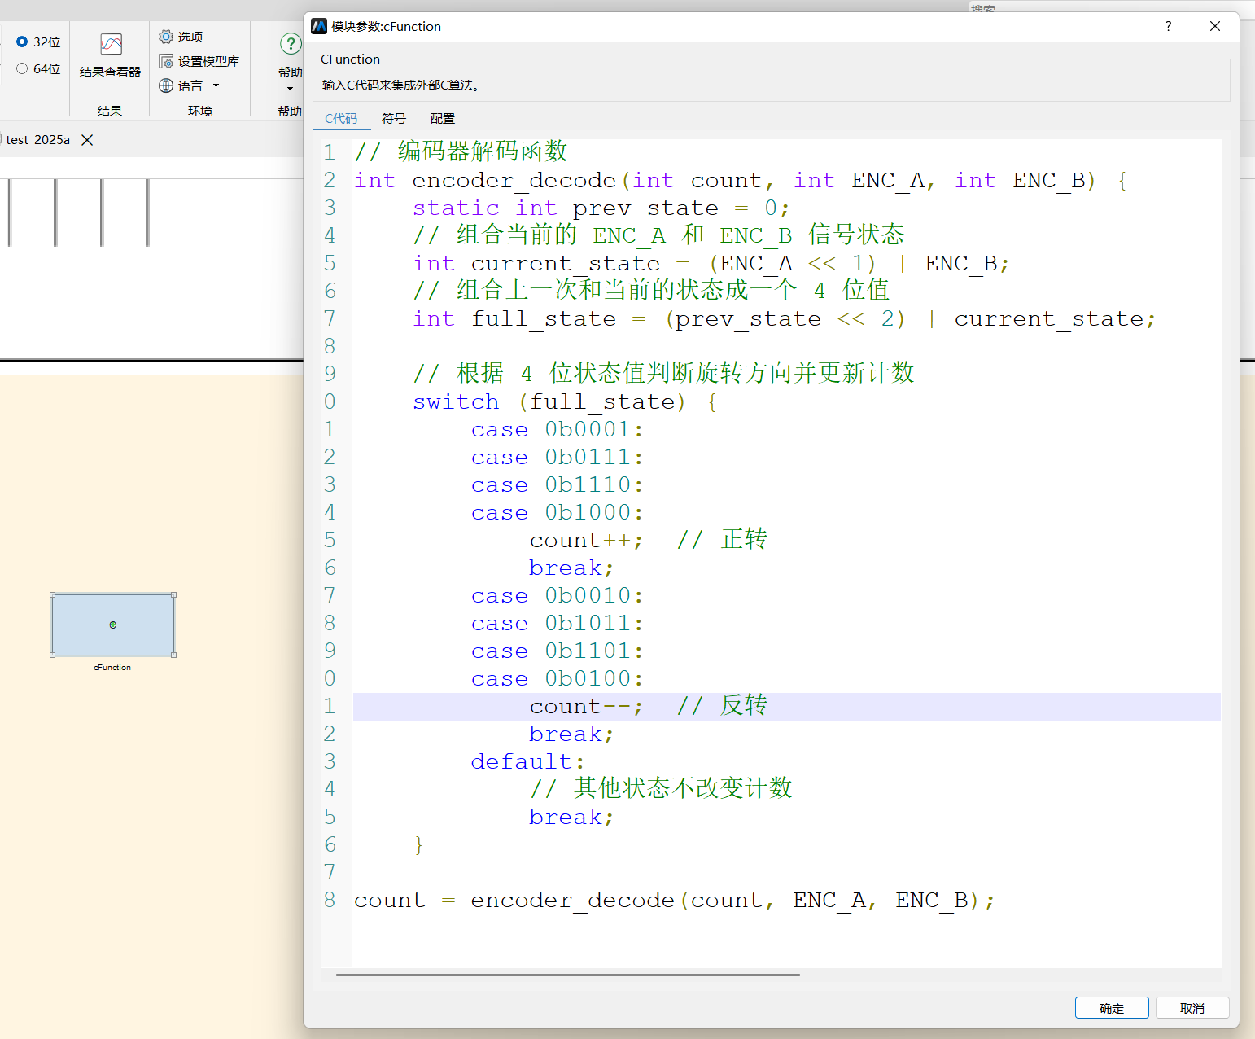
Task: Click the 'case 0b0001:' line
Action: pyautogui.click(x=557, y=430)
